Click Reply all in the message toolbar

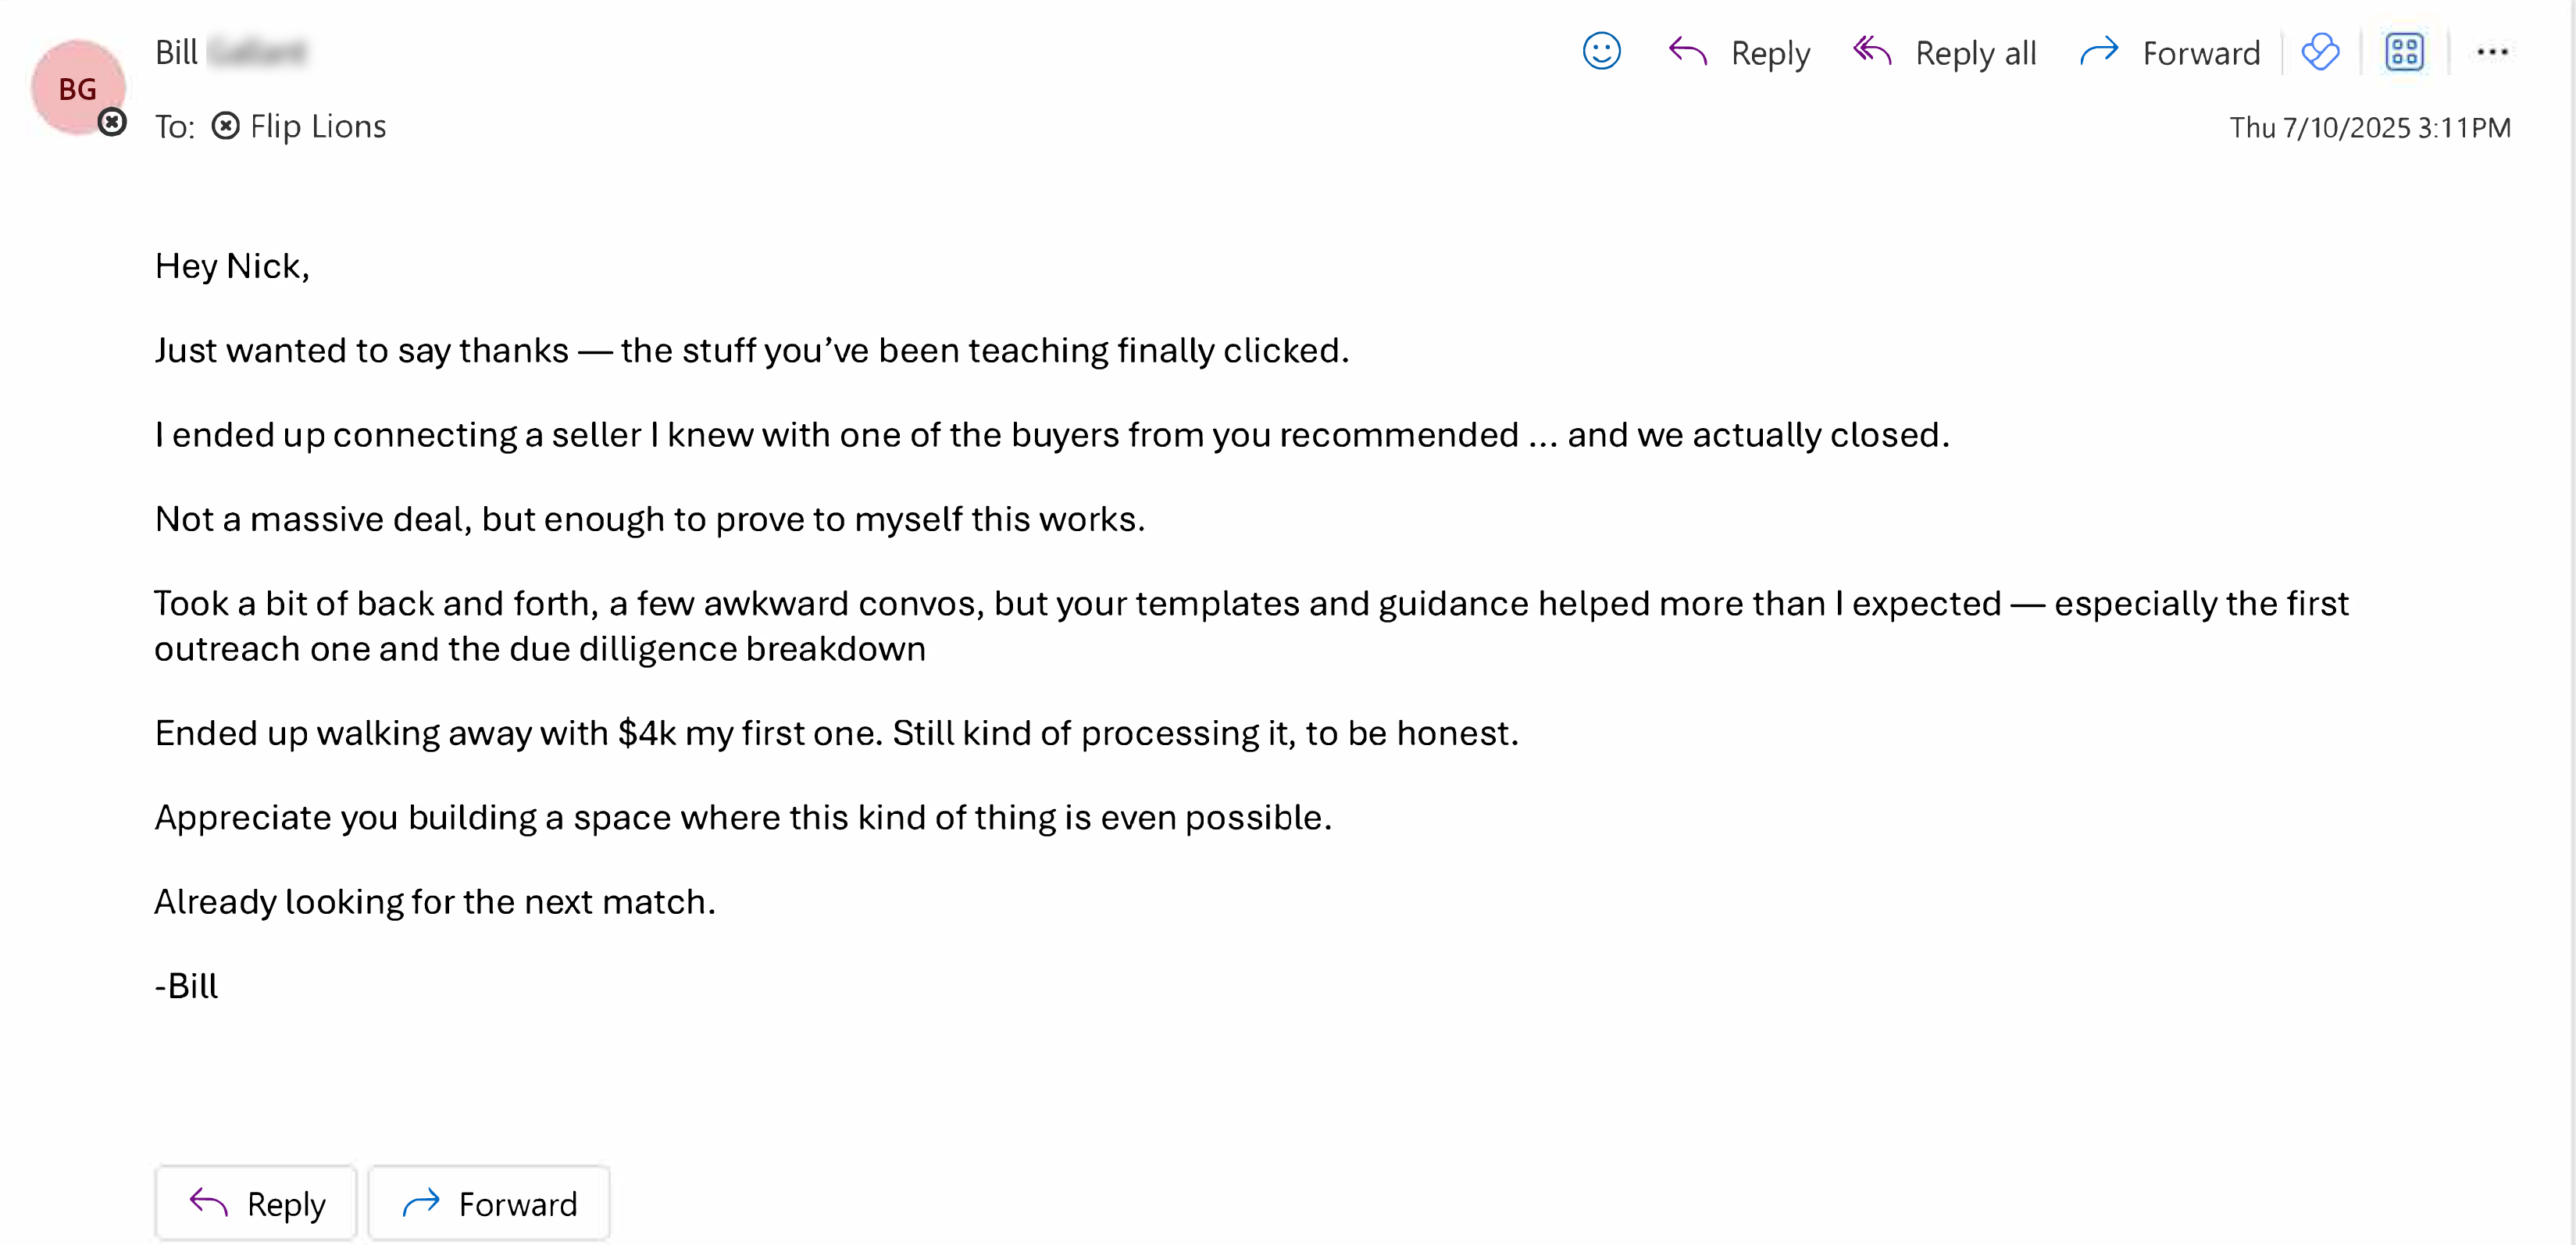click(x=1945, y=52)
